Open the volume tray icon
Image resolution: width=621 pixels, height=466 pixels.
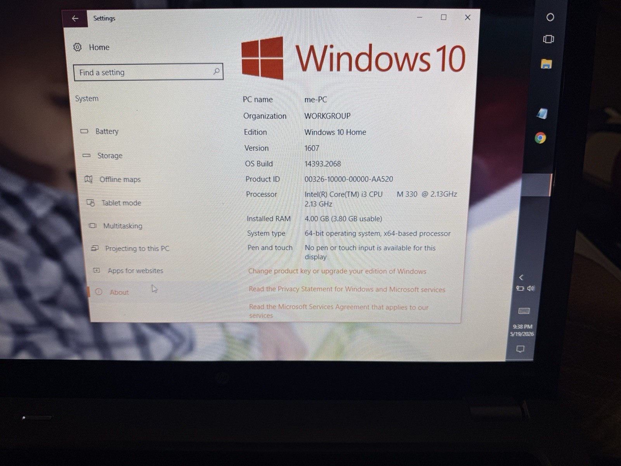tap(531, 288)
